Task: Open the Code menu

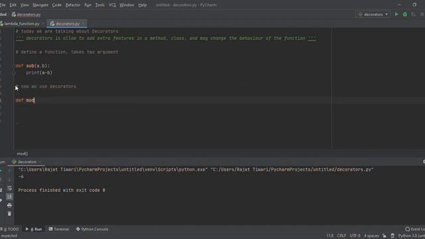Action: pos(56,5)
